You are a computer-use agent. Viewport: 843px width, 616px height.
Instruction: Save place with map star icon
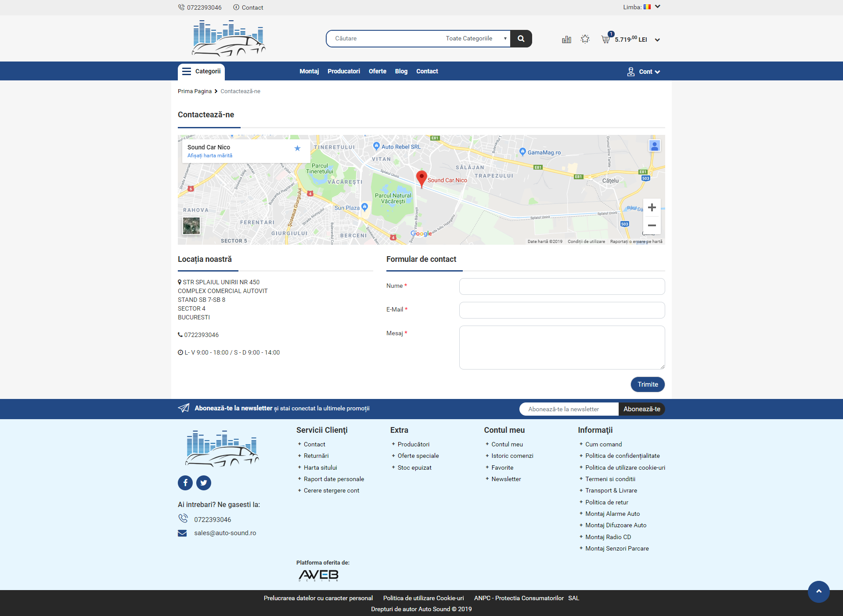click(x=297, y=148)
